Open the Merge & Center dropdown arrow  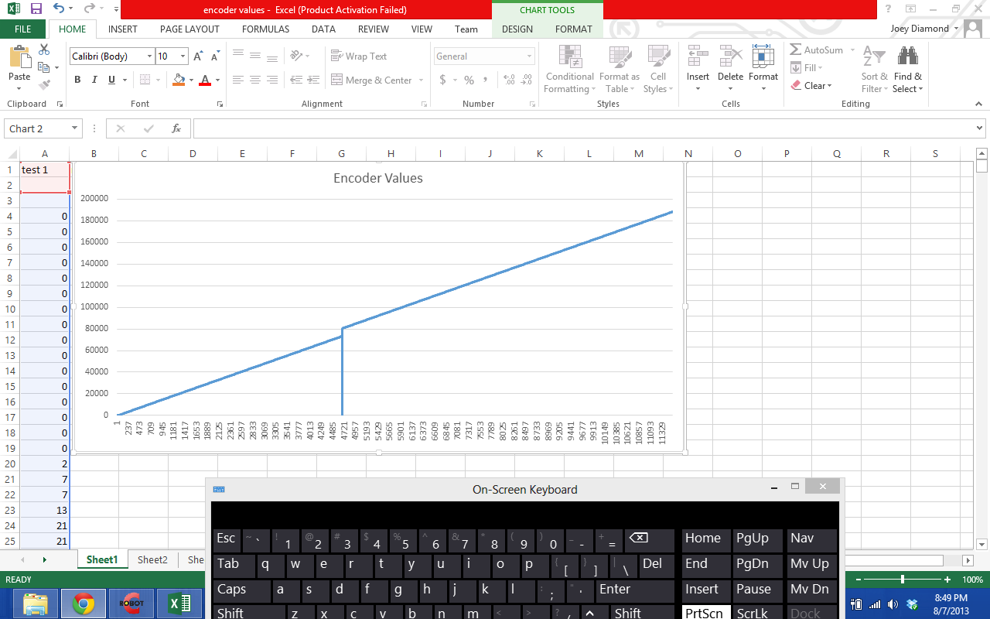click(x=422, y=80)
